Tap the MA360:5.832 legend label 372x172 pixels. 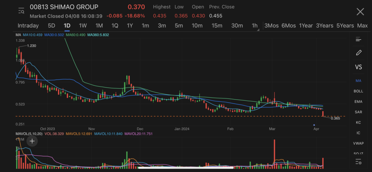98,35
